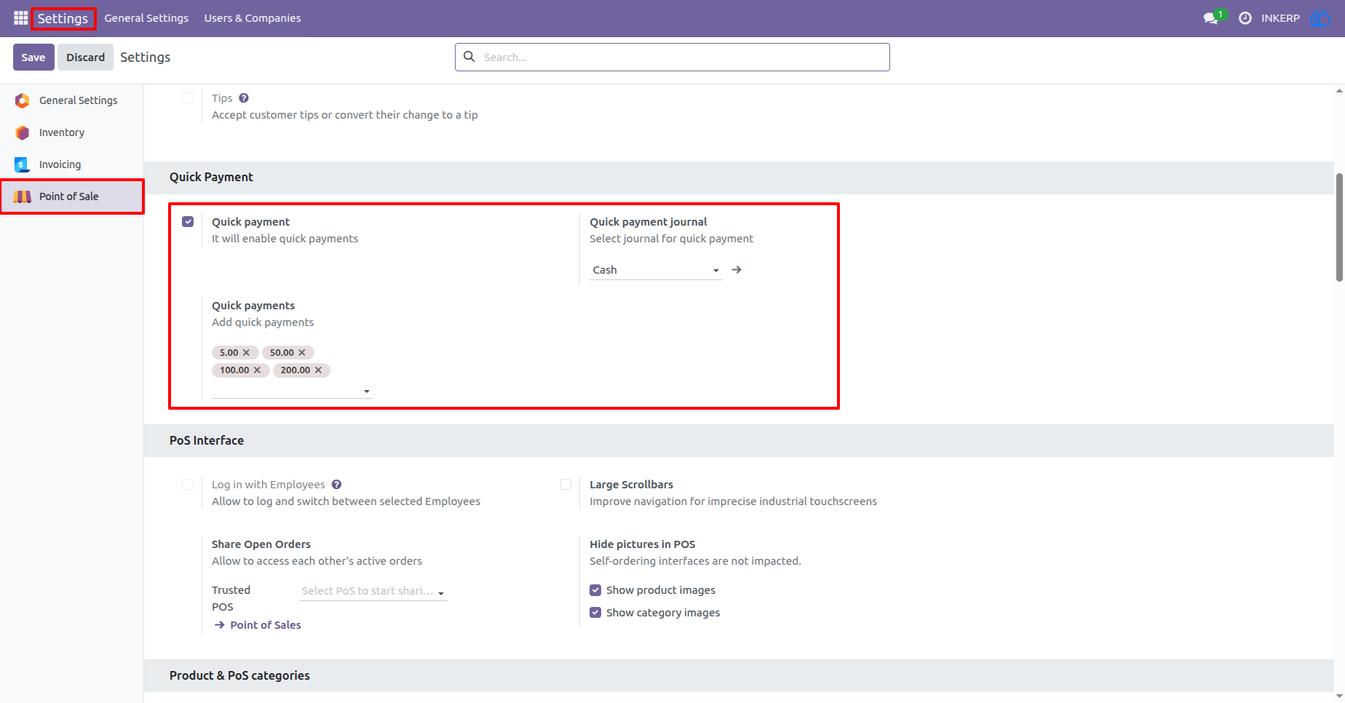Click the Tips help question mark icon
The width and height of the screenshot is (1345, 703).
point(244,98)
